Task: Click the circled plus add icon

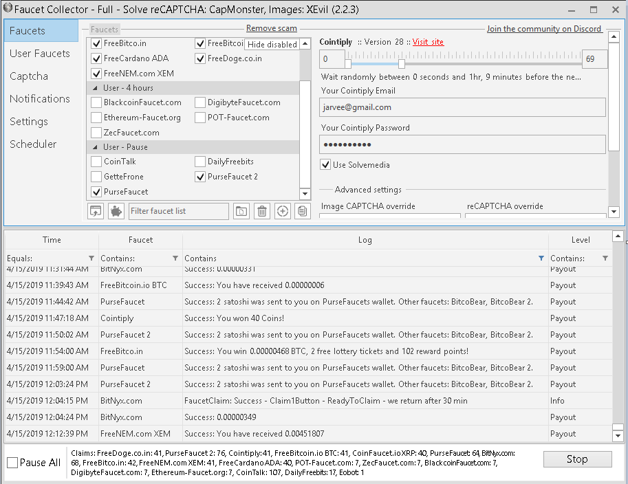Action: coord(283,211)
